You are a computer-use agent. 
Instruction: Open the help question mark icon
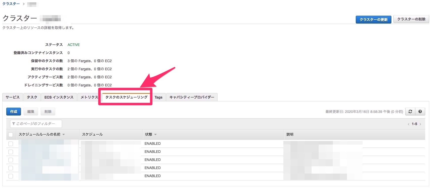coord(420,111)
